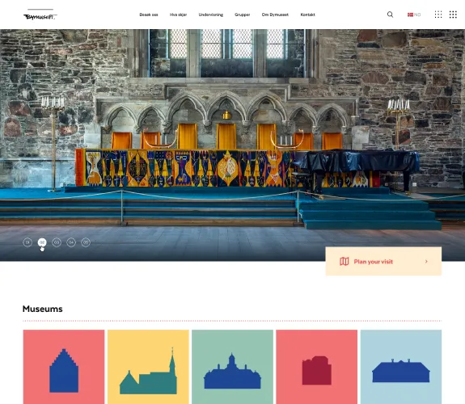
Task: Click the hero image of the stone hall
Action: (233, 145)
